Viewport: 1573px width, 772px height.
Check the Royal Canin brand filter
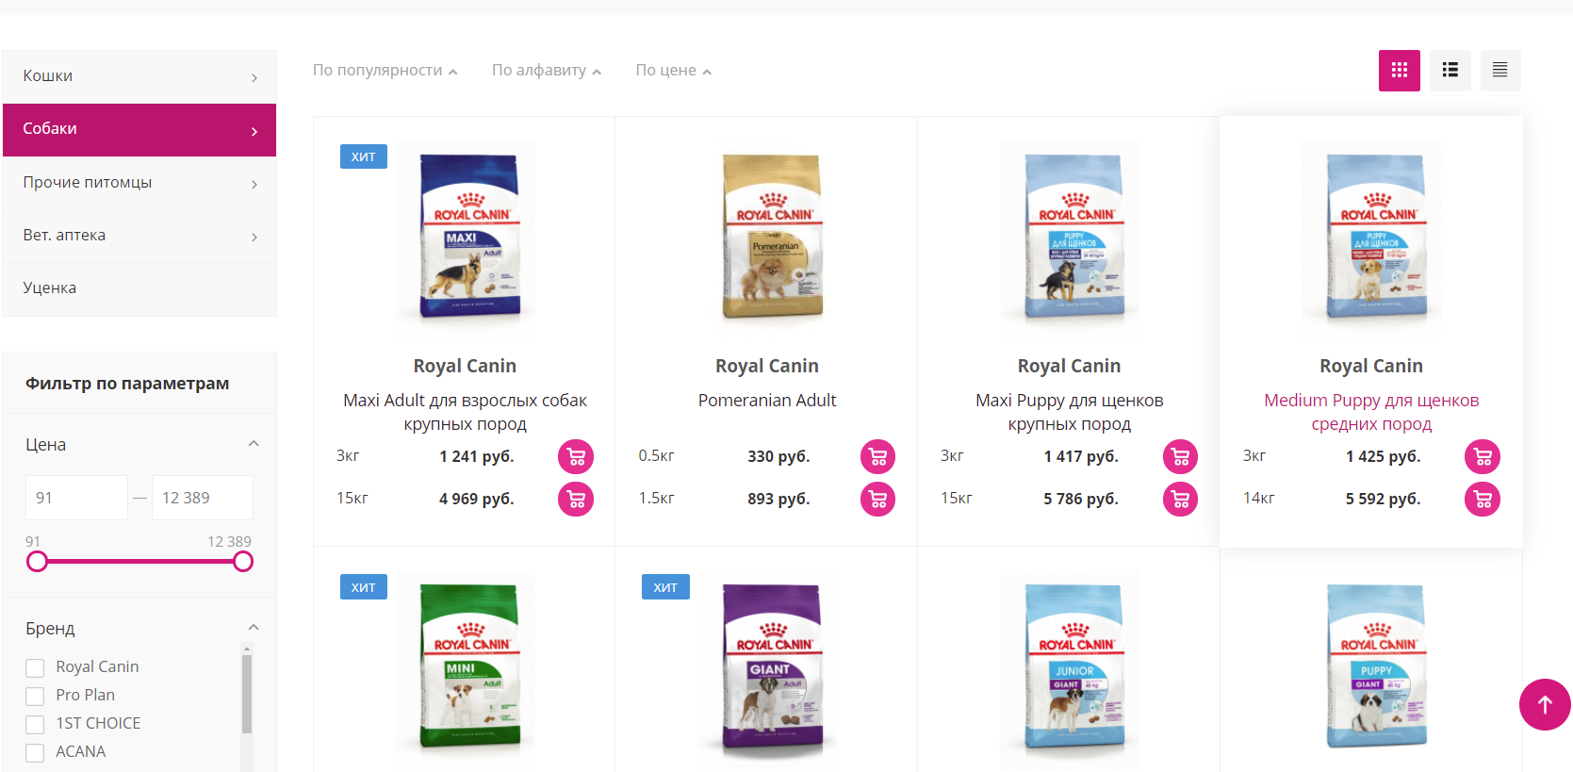[35, 668]
